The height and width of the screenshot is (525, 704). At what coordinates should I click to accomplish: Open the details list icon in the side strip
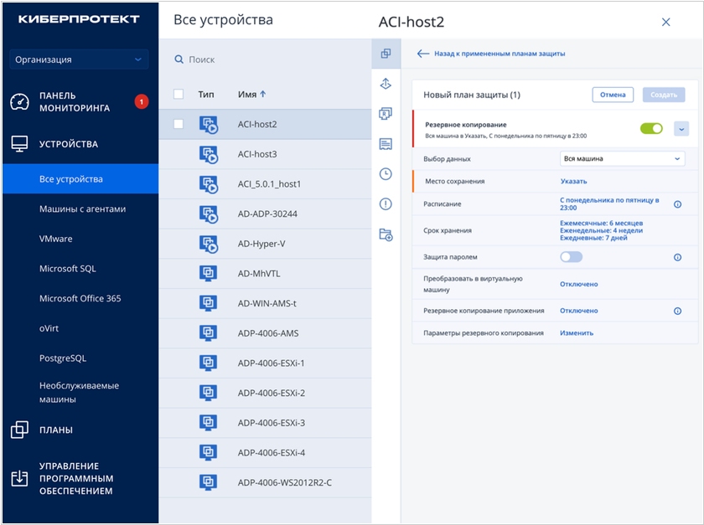(386, 144)
